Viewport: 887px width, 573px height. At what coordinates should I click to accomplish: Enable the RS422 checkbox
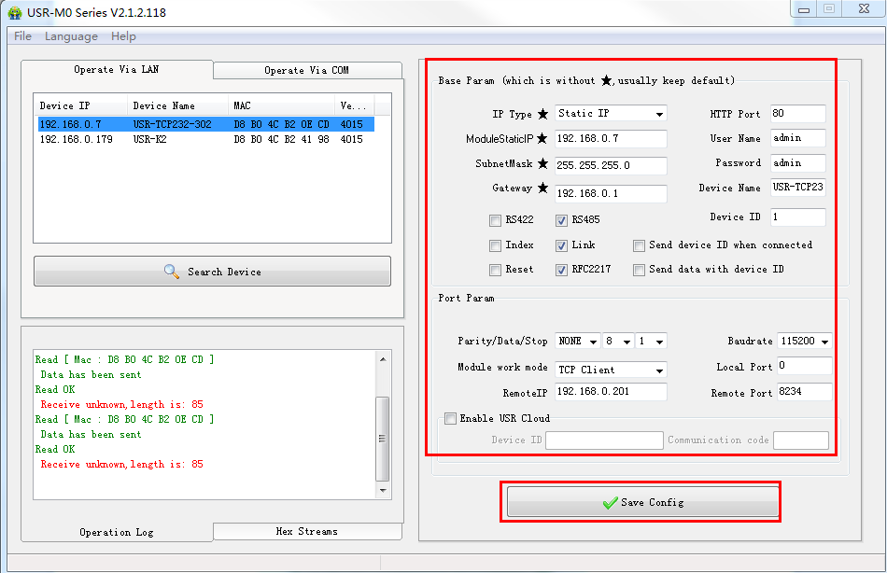(x=495, y=220)
